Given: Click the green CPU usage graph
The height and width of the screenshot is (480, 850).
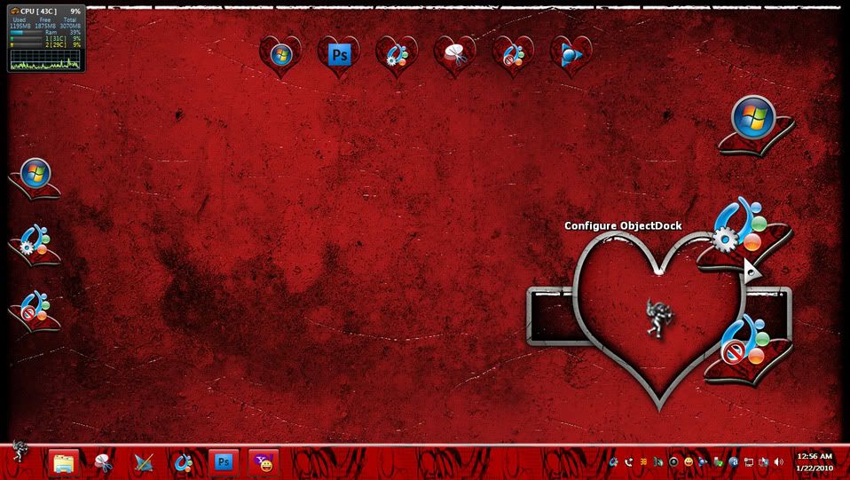Looking at the screenshot, I should (x=45, y=59).
